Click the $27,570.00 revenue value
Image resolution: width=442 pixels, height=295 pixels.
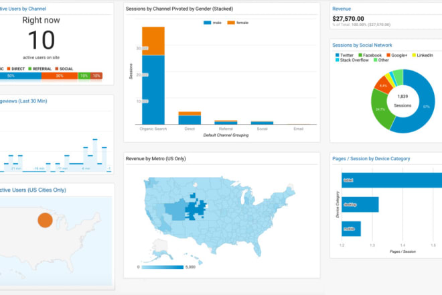coord(348,19)
